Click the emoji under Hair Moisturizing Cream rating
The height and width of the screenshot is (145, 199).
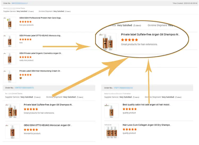click(21, 78)
